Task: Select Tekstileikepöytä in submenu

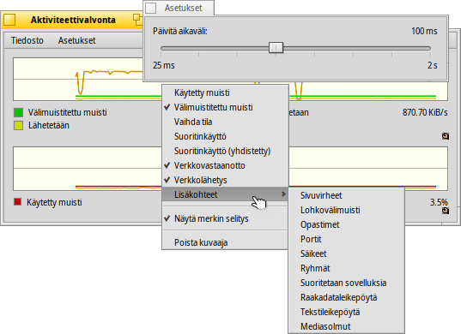Action: [x=346, y=312]
